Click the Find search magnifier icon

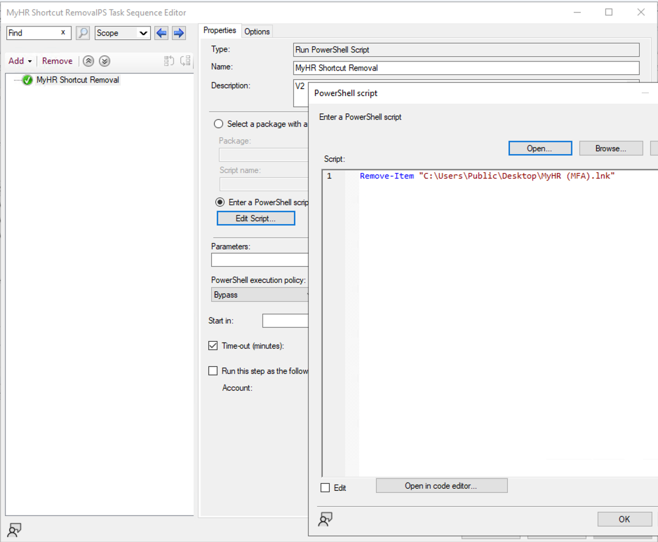pos(83,33)
